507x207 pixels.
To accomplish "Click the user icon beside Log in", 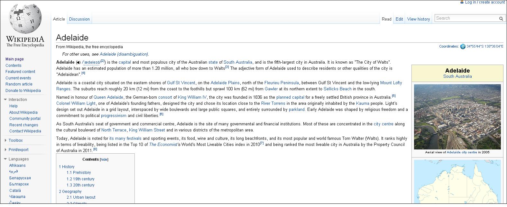I will (462, 2).
